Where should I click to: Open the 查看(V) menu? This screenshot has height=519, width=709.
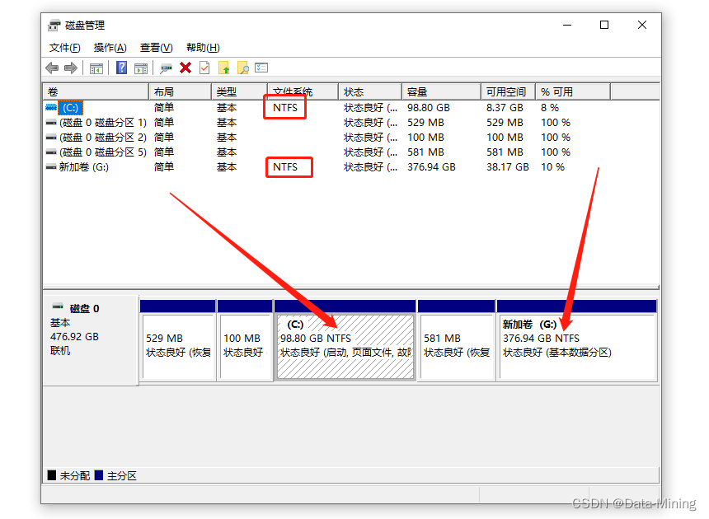coord(156,48)
